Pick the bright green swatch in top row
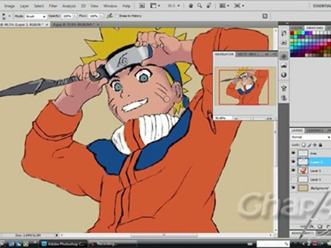The height and width of the screenshot is (248, 331). click(x=299, y=33)
